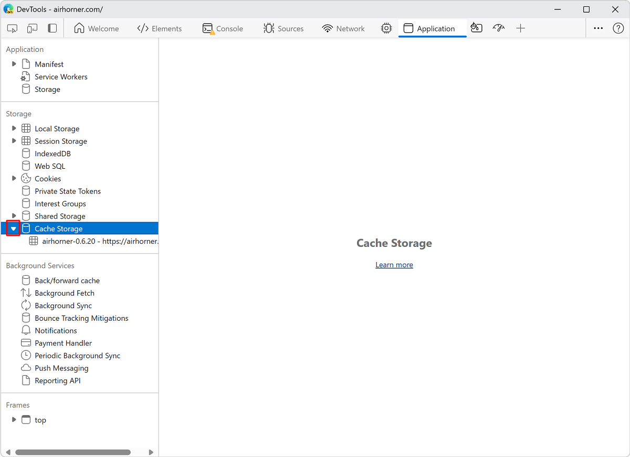Viewport: 630px width, 457px height.
Task: Open the Performance tool chip icon
Action: pos(386,28)
